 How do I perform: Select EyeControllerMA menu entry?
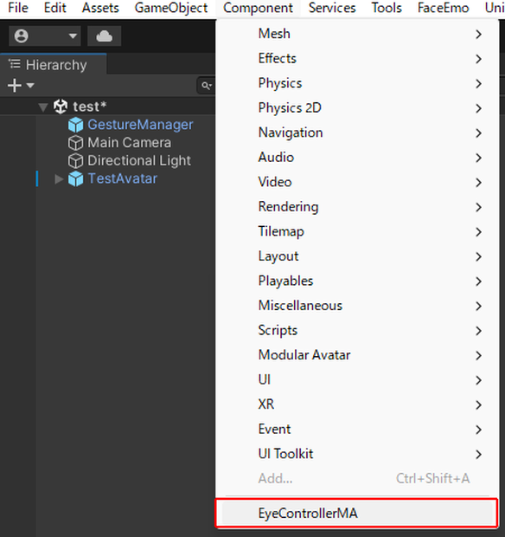(x=356, y=513)
